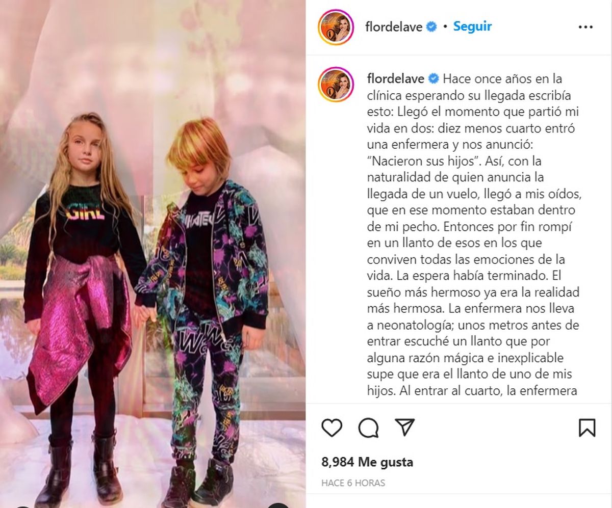Open flordelave profile picture in the header
Image resolution: width=612 pixels, height=508 pixels.
pyautogui.click(x=336, y=27)
